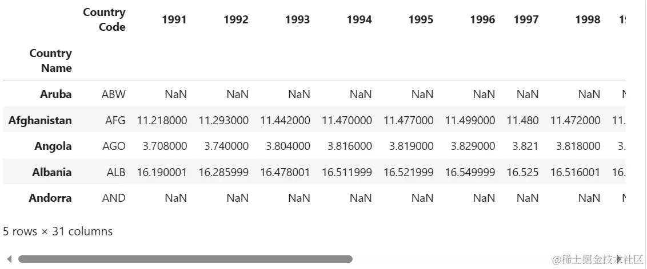Select the Country Code column header
Screen dimensions: 647x269
pyautogui.click(x=104, y=19)
